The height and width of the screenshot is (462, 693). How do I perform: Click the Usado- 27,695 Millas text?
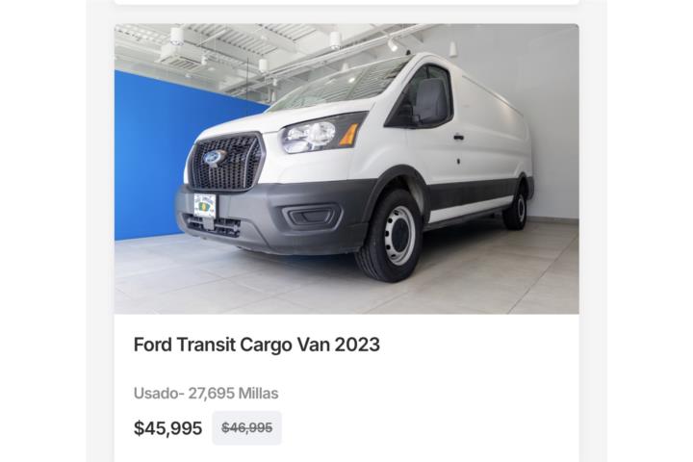tap(206, 393)
